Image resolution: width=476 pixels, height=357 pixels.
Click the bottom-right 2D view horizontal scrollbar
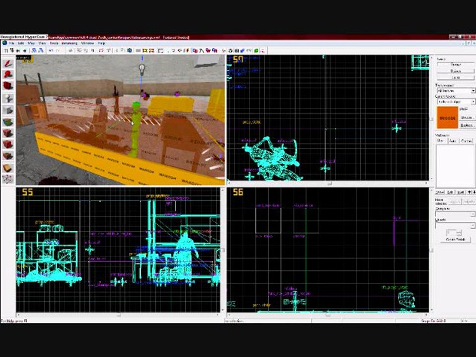click(328, 315)
